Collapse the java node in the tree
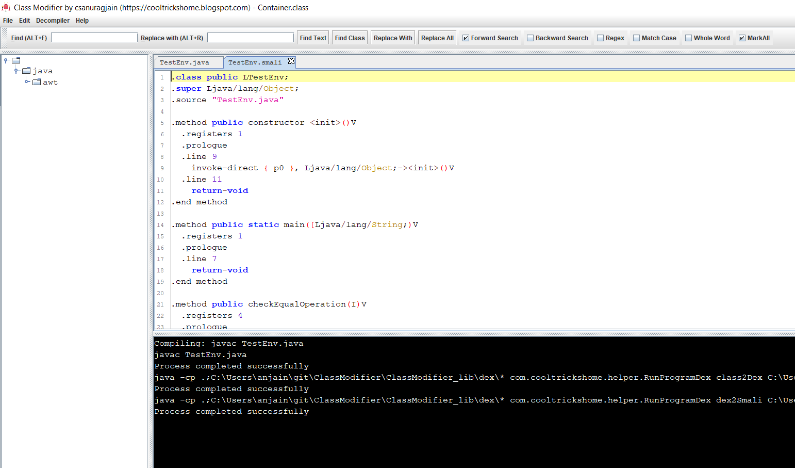 15,71
